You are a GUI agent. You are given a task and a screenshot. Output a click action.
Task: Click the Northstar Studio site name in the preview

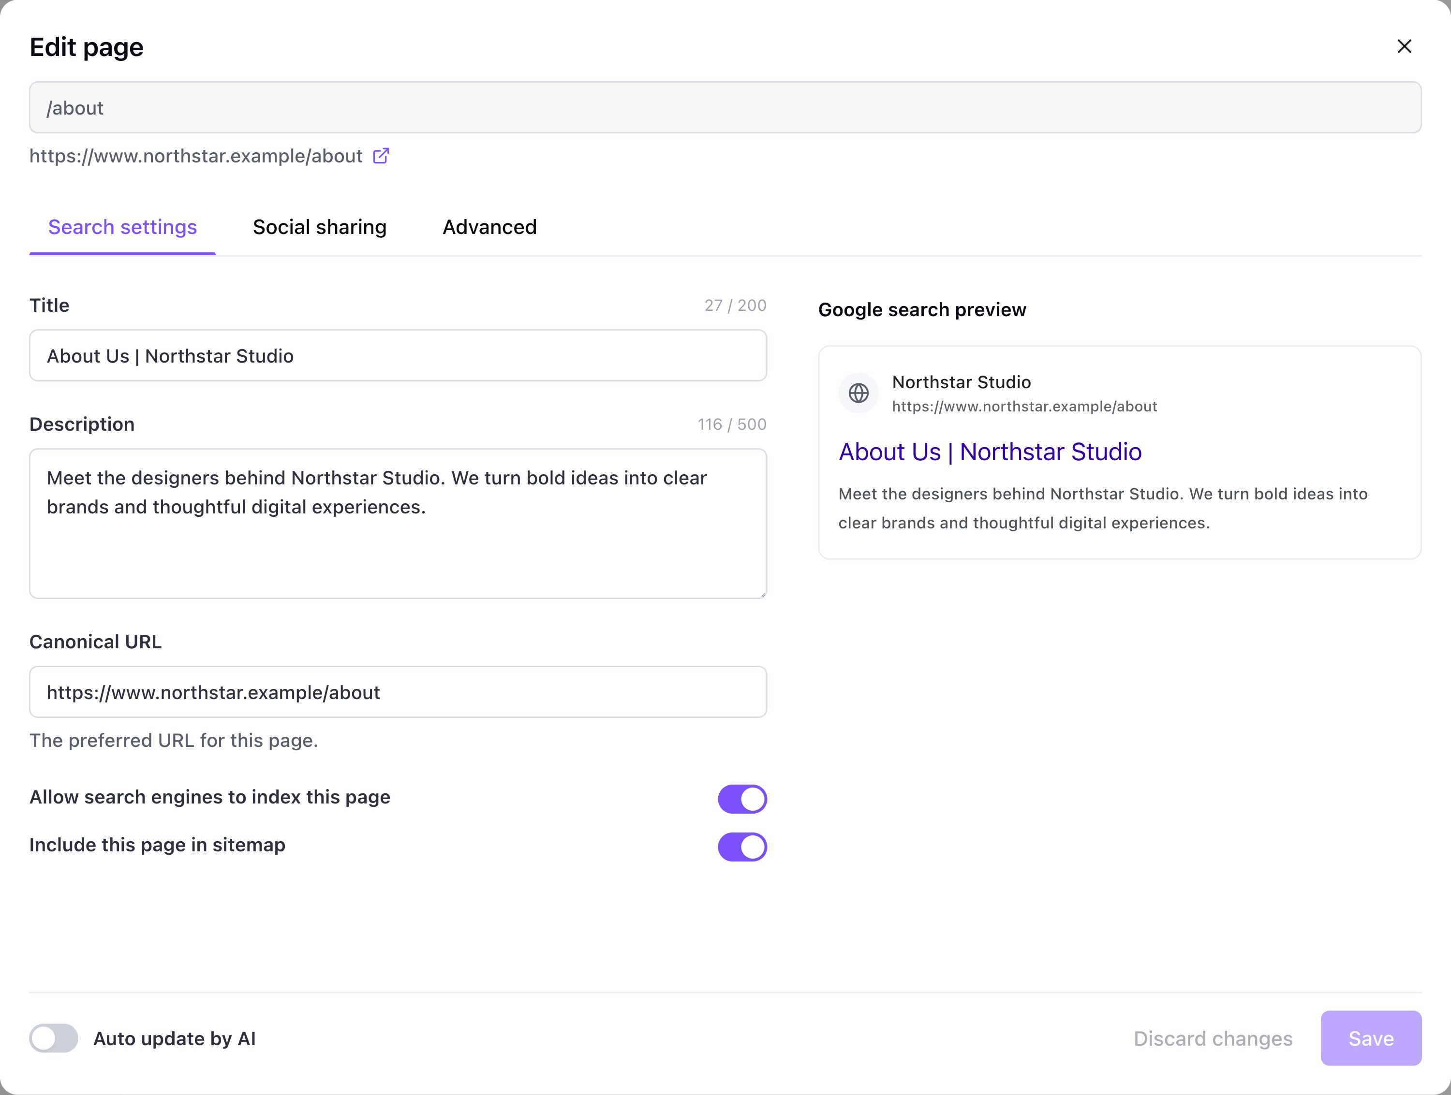coord(961,382)
